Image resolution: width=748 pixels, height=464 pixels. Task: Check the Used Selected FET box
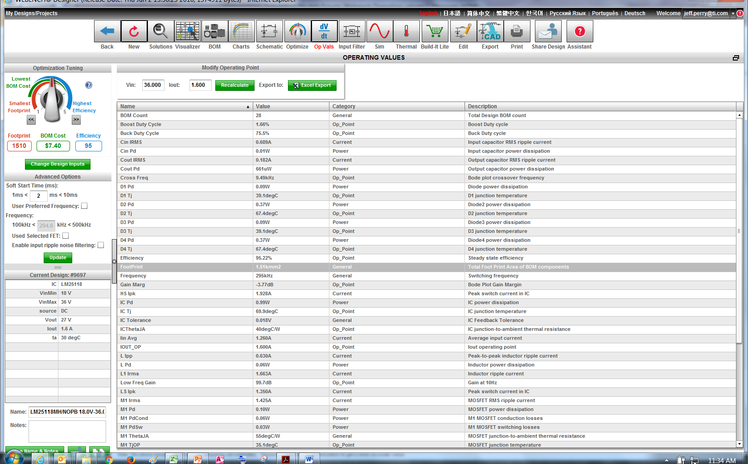(66, 236)
